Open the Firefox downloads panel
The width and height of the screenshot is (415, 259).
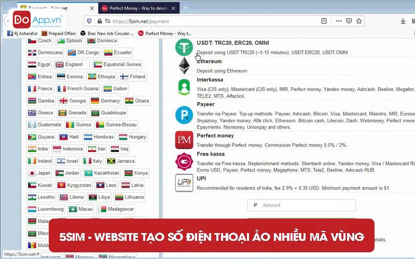point(403,21)
